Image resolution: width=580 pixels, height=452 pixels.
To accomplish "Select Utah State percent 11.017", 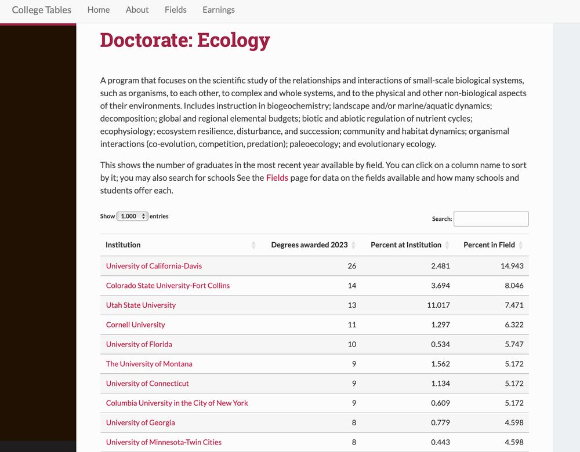I will (x=438, y=305).
